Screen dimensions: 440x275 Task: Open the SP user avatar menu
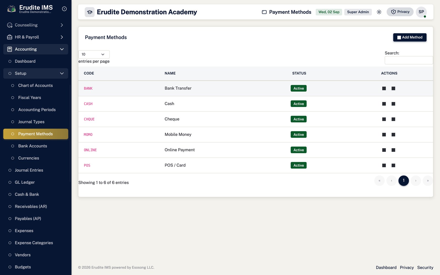pos(421,12)
